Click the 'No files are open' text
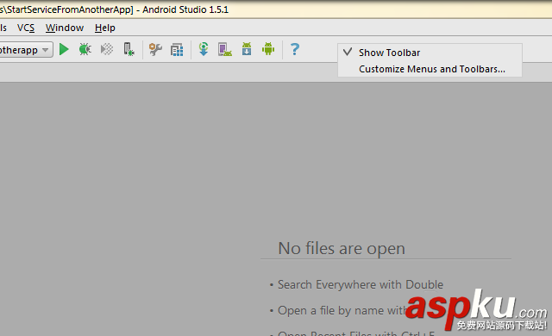The height and width of the screenshot is (336, 552). tap(342, 248)
